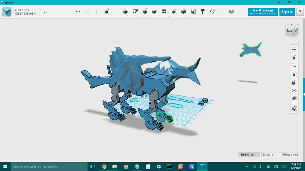Click the Autodesk 123D logo

(x=7, y=12)
